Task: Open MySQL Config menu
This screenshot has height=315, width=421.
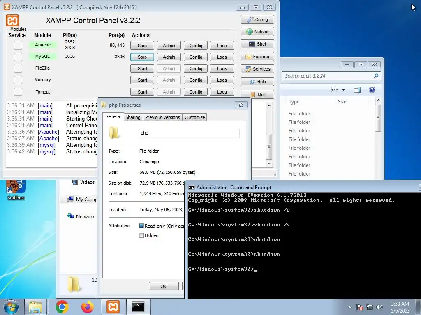Action: [195, 57]
